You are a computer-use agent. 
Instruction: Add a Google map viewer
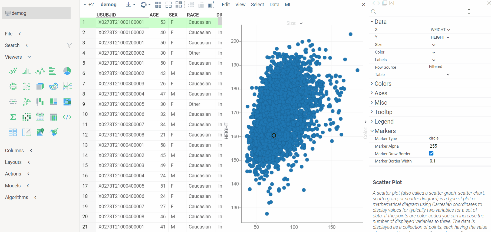40,132
